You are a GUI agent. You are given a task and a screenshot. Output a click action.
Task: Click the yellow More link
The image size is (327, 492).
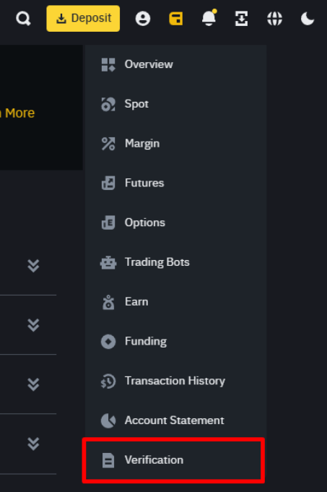[x=19, y=113]
